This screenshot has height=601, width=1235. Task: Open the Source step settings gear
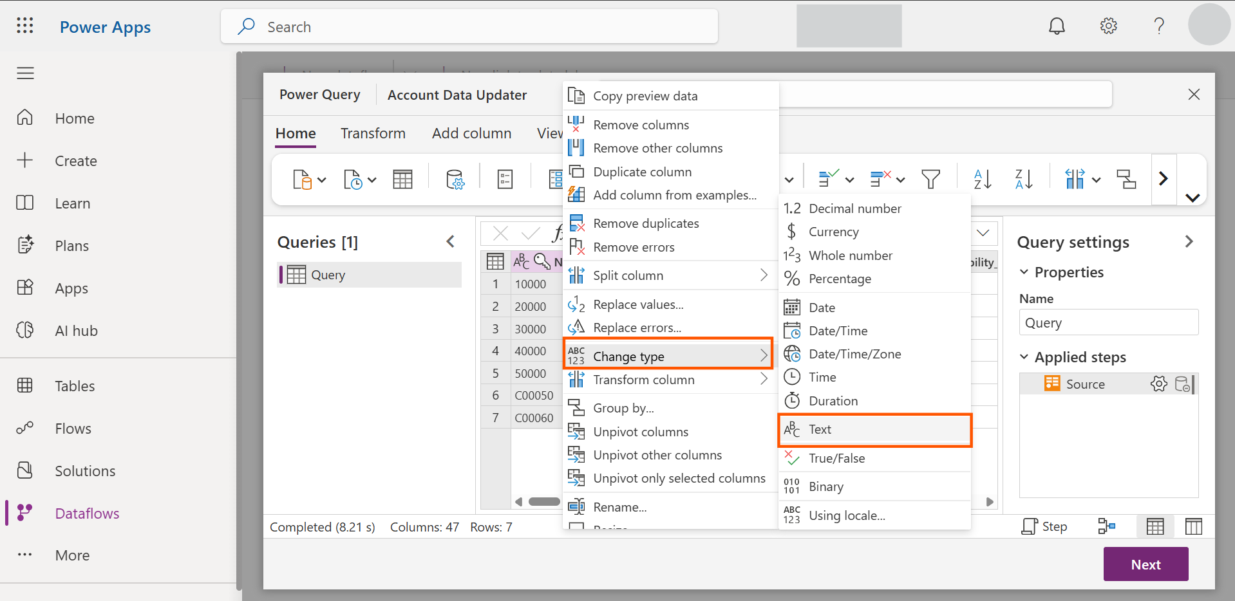pyautogui.click(x=1158, y=384)
